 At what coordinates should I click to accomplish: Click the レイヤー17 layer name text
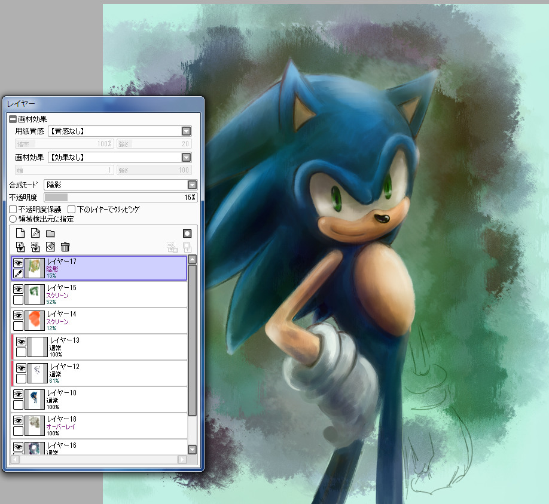tap(62, 262)
